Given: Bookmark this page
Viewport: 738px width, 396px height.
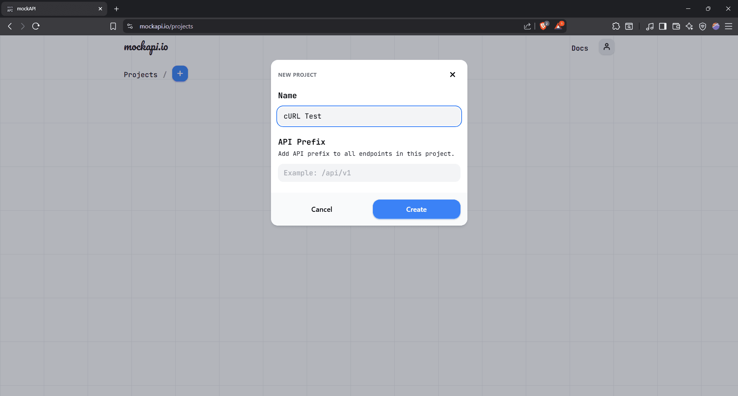Looking at the screenshot, I should pyautogui.click(x=113, y=26).
